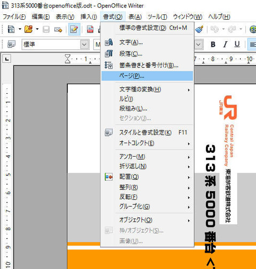Screen dimensions: 256x269
Task: Expand the 文字種の変換(H) submenu
Action: [x=147, y=89]
